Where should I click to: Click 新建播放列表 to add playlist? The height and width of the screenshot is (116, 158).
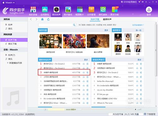[x=15, y=63]
